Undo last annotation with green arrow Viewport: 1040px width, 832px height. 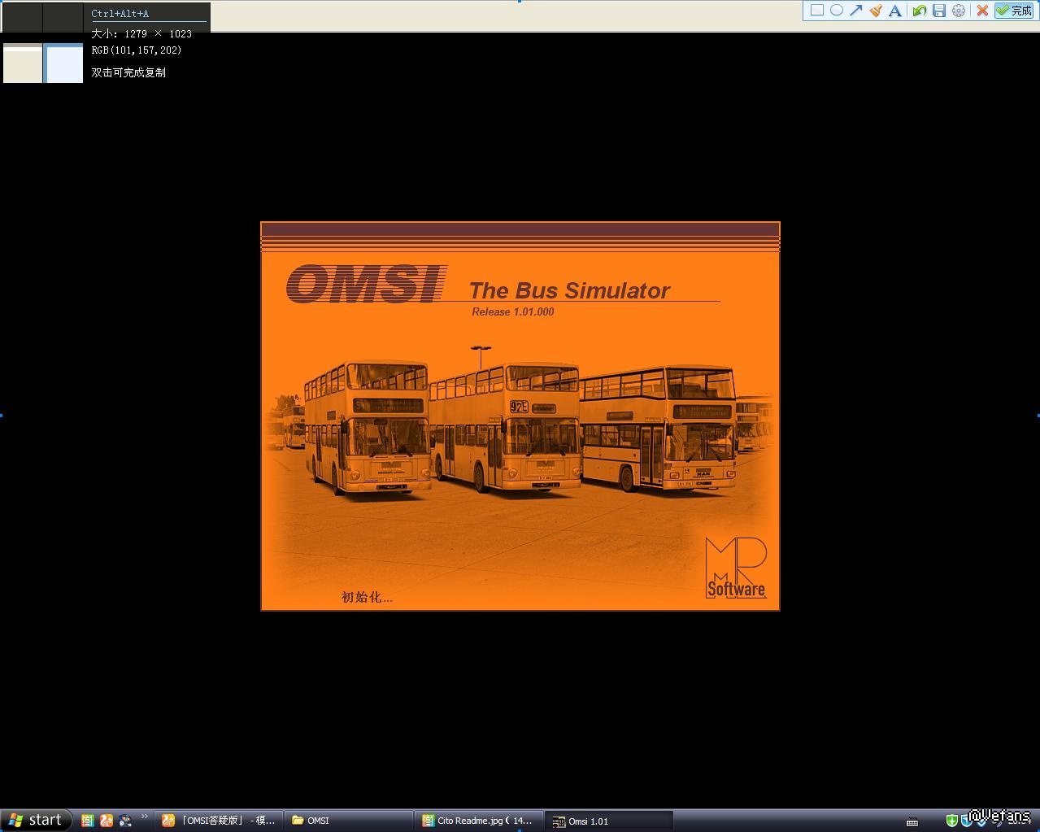tap(920, 11)
